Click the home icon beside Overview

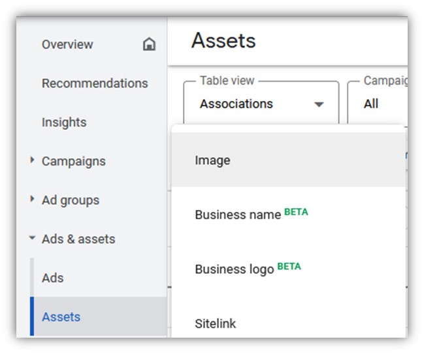150,44
